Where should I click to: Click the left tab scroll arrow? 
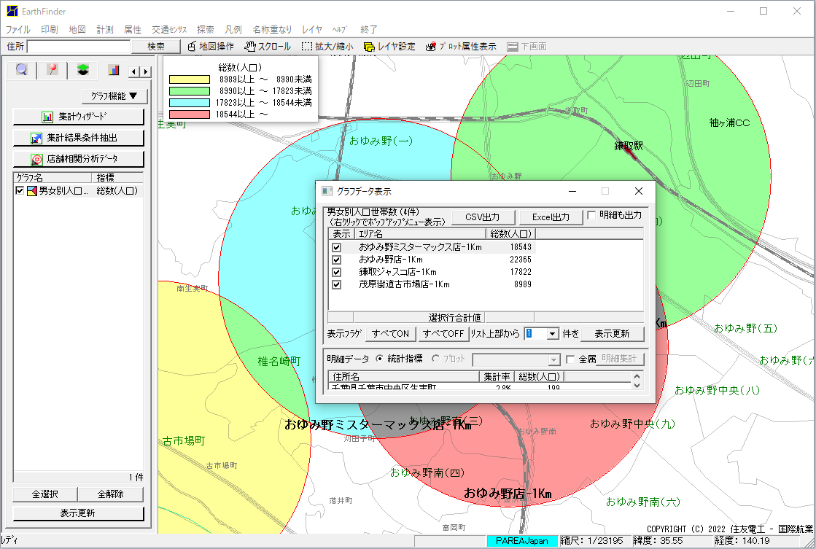coord(134,71)
